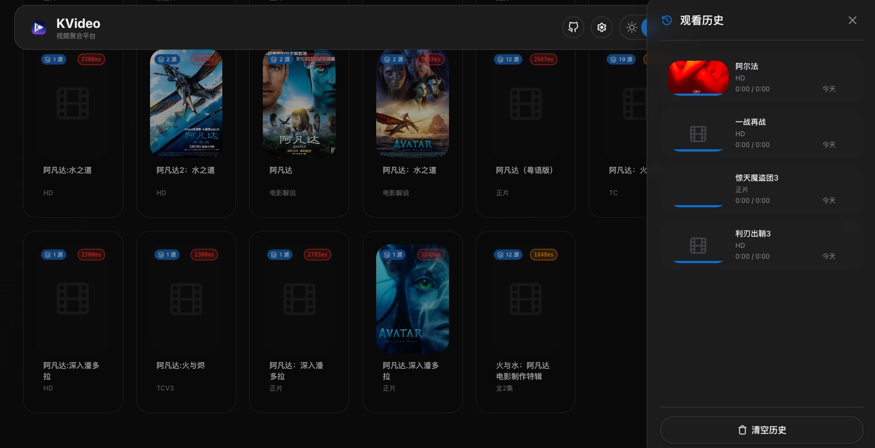Open settings via gear icon
875x448 pixels.
click(x=602, y=27)
